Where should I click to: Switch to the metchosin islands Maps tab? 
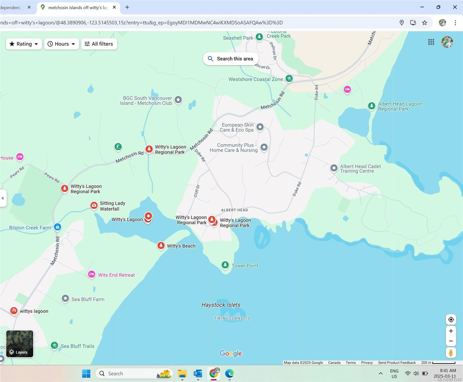pos(79,7)
